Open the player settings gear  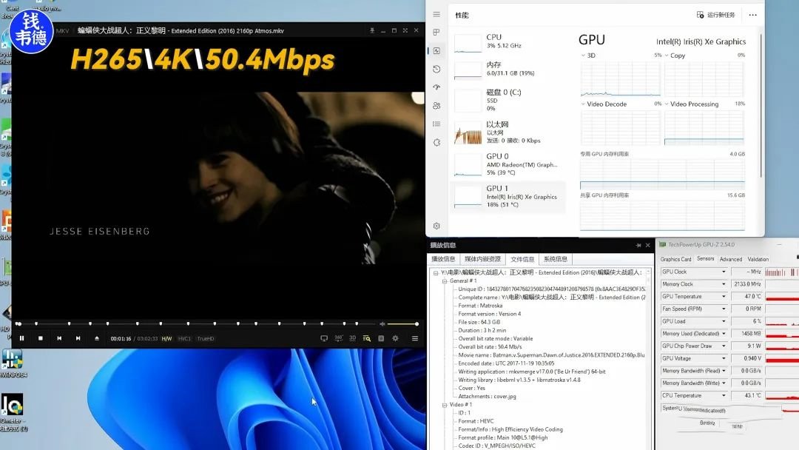pos(395,338)
